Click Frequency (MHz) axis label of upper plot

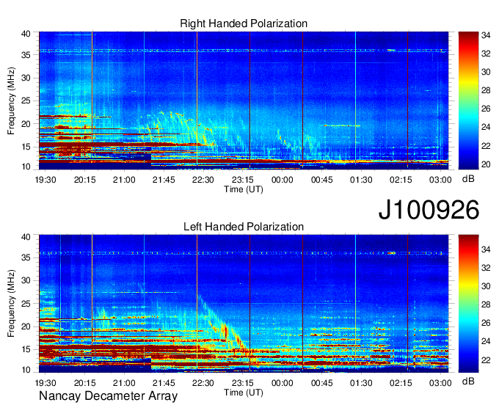pos(11,101)
